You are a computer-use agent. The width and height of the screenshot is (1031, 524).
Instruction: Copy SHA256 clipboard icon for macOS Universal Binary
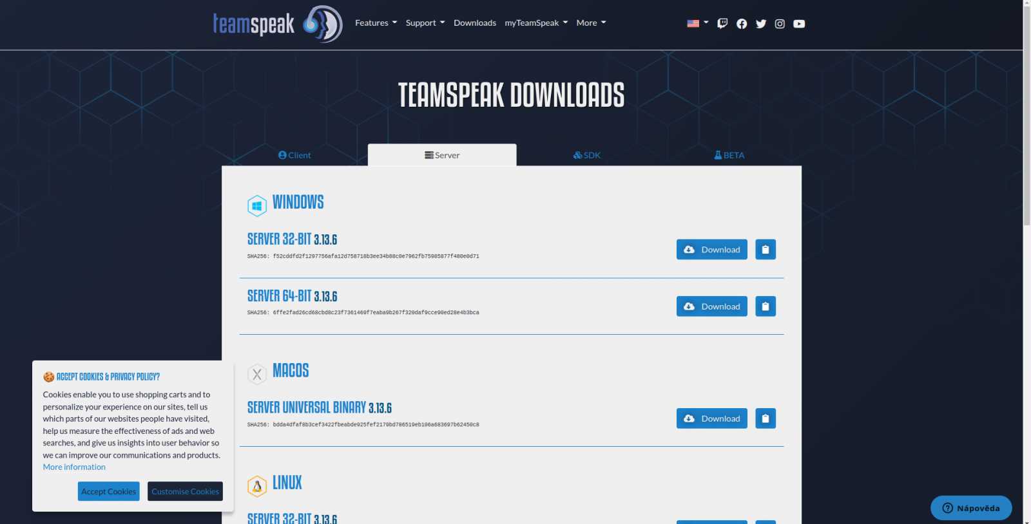(x=766, y=418)
